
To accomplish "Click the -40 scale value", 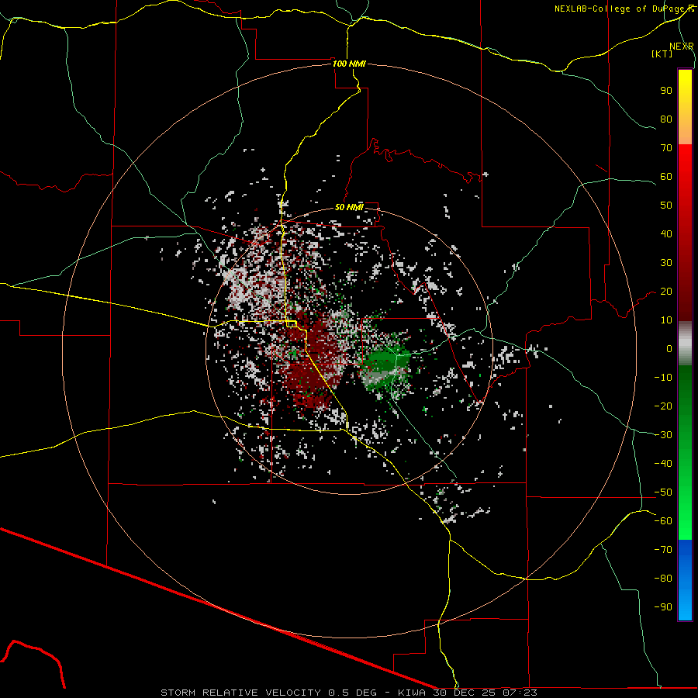I will click(x=663, y=464).
